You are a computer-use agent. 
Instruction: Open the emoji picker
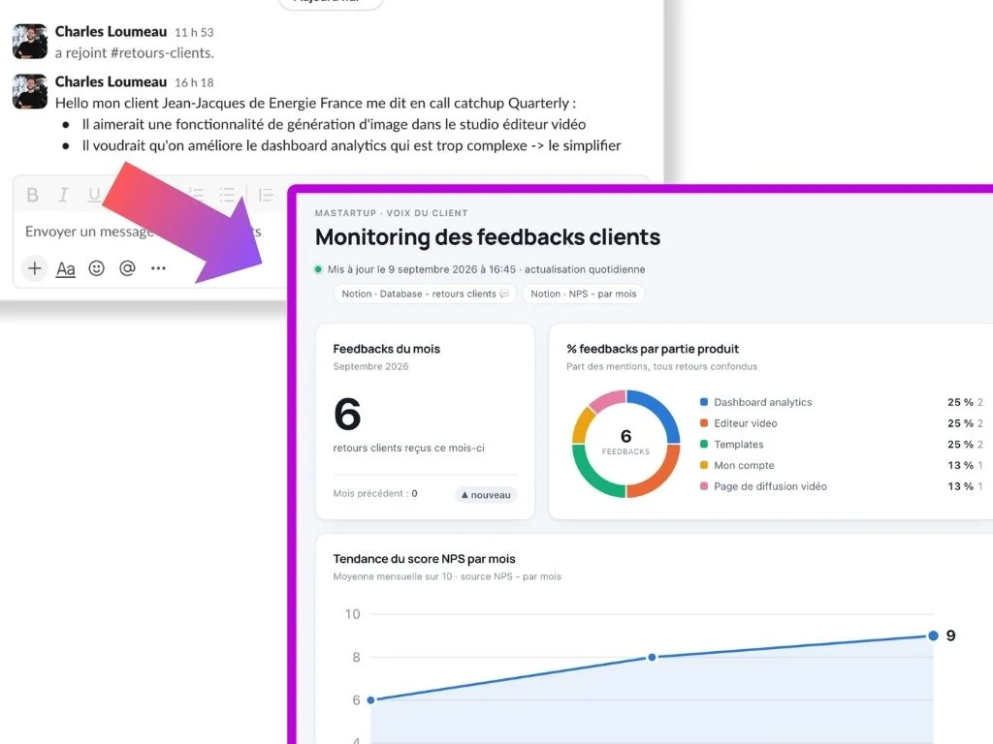point(96,268)
